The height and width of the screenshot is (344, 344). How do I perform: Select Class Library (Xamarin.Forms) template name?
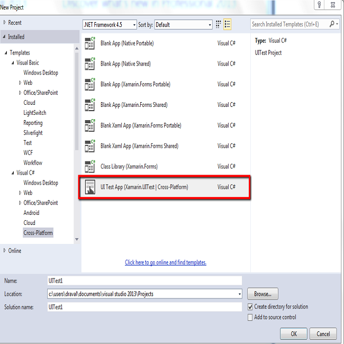tap(129, 167)
